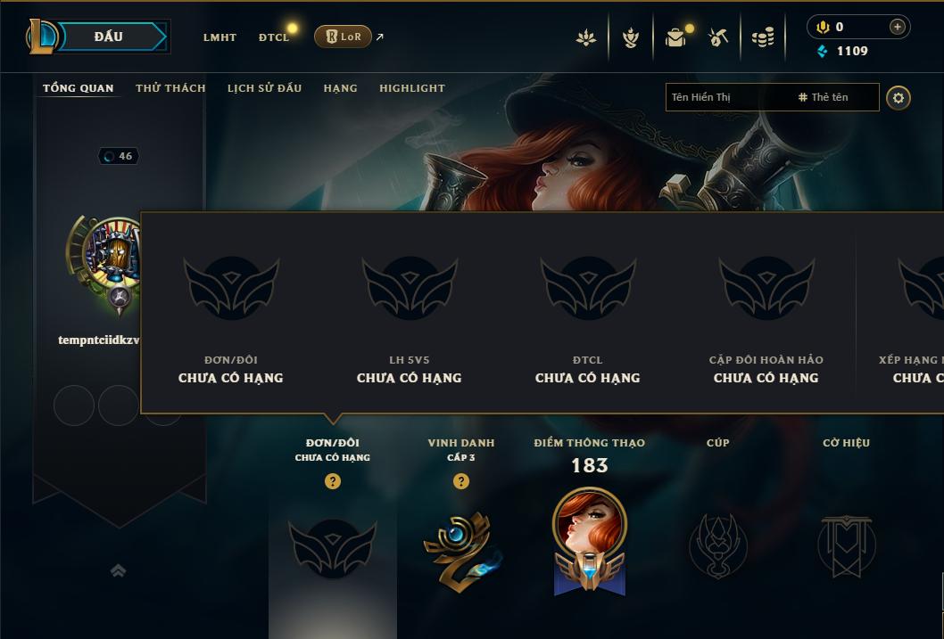Click the Vinh Danh honor level emblem
Screen dimensions: 944x639
click(x=461, y=551)
